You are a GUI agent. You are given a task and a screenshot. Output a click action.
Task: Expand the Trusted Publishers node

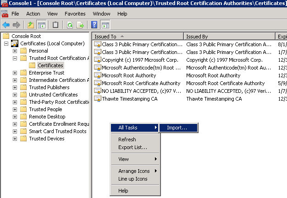tap(15, 87)
